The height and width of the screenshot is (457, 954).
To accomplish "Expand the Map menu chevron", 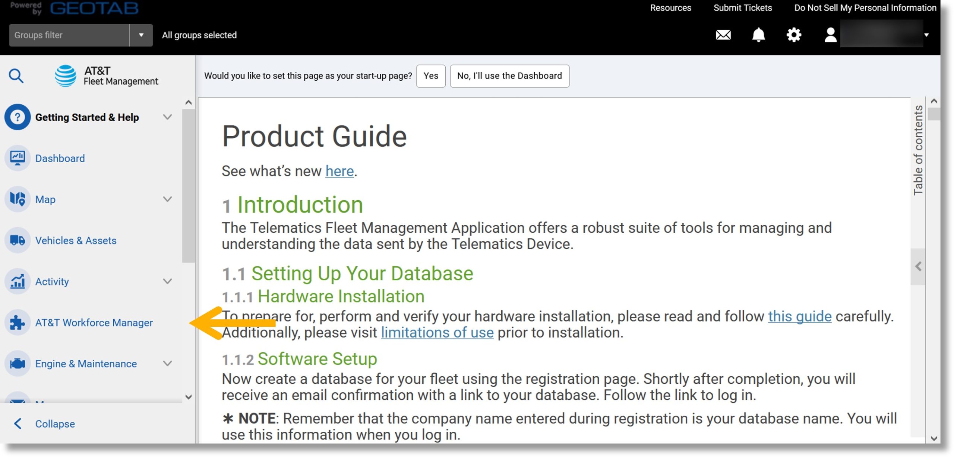I will point(168,199).
